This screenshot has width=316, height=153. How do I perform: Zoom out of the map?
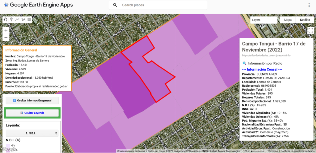6,37
